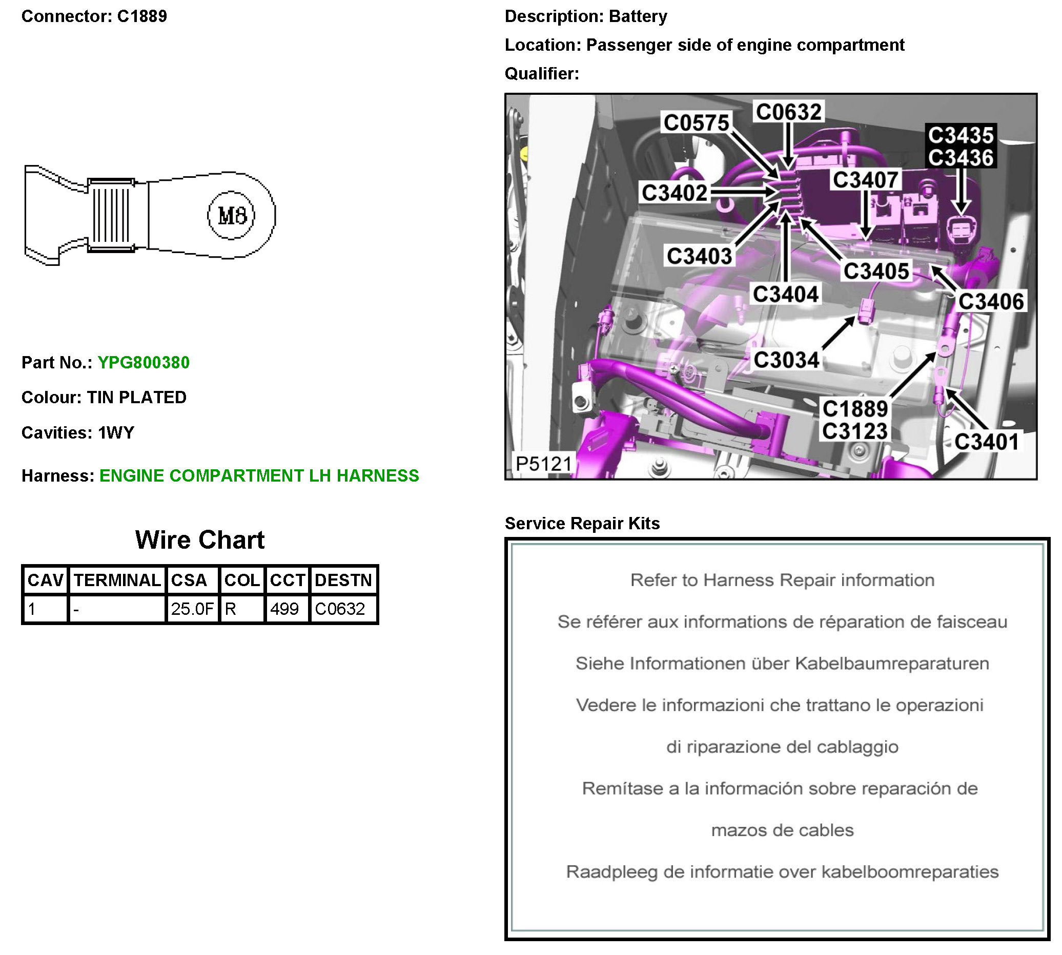Click the C3435 callout label
Viewport: 1062px width, 955px height.
tap(960, 135)
